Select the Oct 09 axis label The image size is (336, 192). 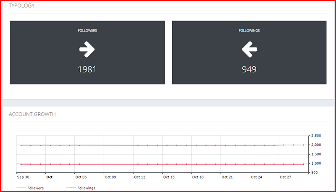pos(110,177)
